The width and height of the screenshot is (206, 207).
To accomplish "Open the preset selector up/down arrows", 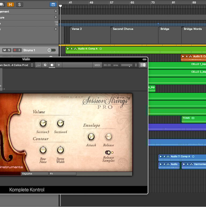I will [32, 65].
